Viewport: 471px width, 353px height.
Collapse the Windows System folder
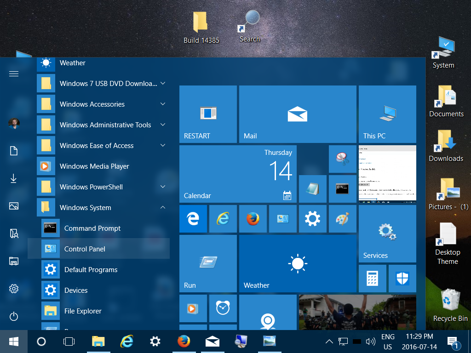[163, 207]
